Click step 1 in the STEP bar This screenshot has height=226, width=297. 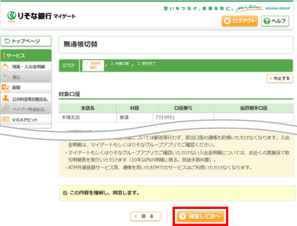(93, 65)
